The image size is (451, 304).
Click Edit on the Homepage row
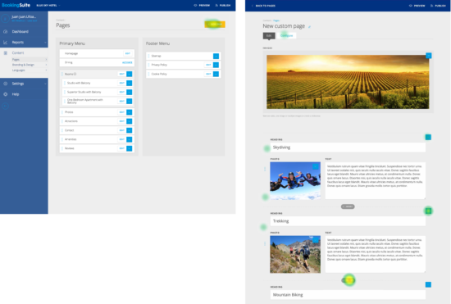coord(128,54)
